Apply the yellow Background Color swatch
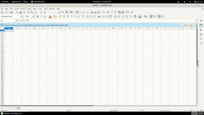This screenshot has width=204, height=115. [x=55, y=16]
